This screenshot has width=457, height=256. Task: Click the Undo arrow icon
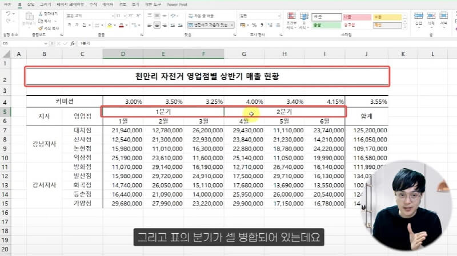[x=8, y=14]
